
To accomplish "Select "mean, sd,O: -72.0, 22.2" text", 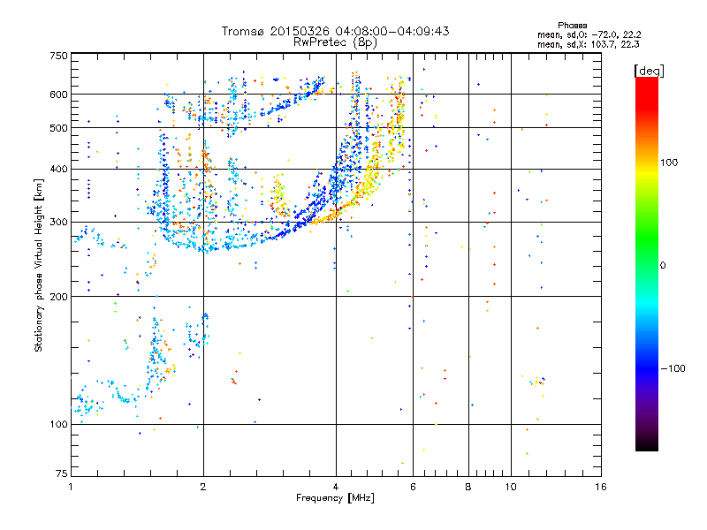I will (589, 34).
